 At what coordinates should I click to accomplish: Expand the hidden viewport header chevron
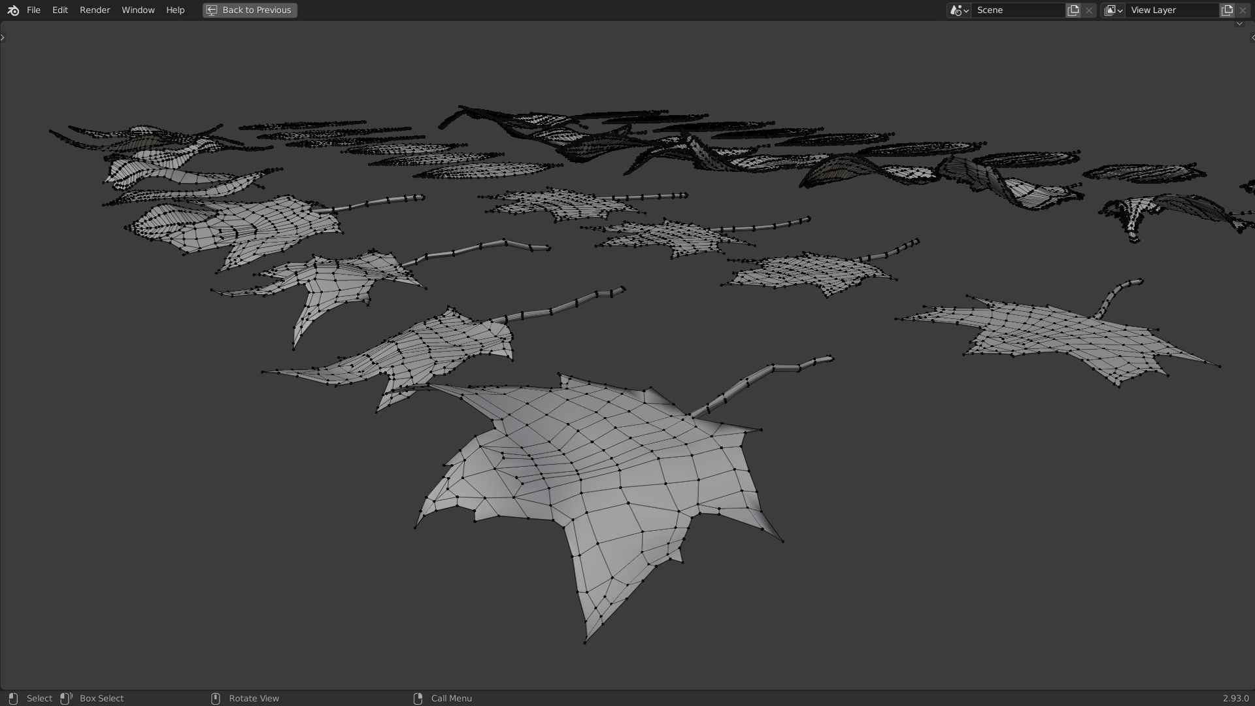click(x=1239, y=24)
